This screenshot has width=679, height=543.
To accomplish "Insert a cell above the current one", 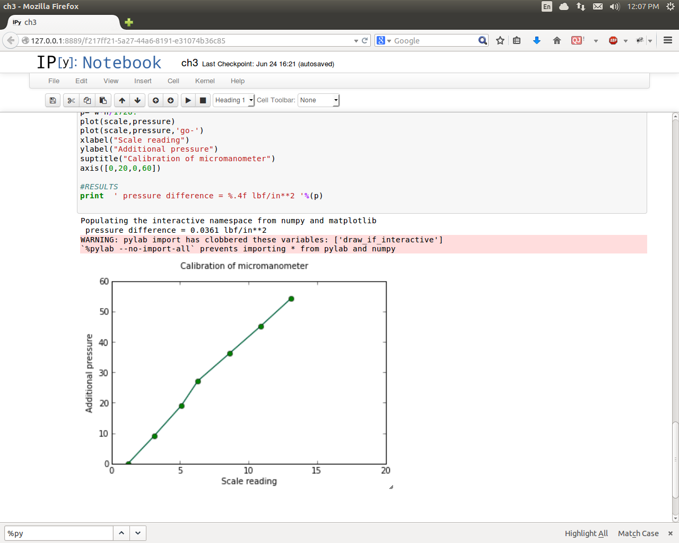I will click(155, 100).
